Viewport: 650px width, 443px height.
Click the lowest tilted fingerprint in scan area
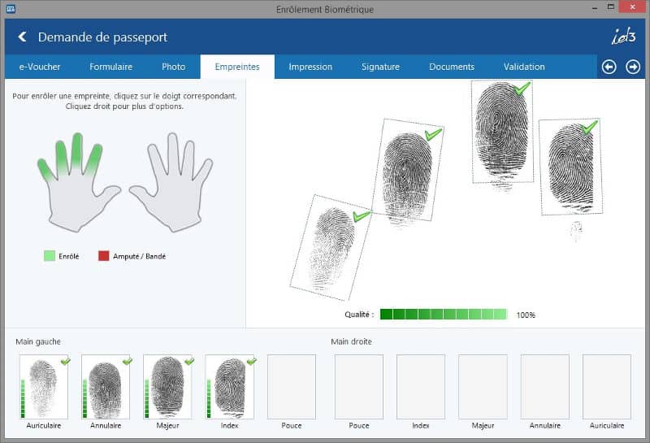point(331,247)
